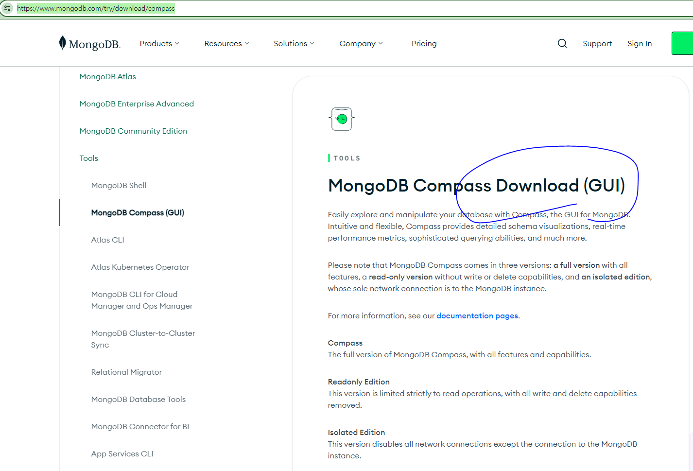693x471 pixels.
Task: Select MongoDB Compass (GUI) sidebar item
Action: 138,212
